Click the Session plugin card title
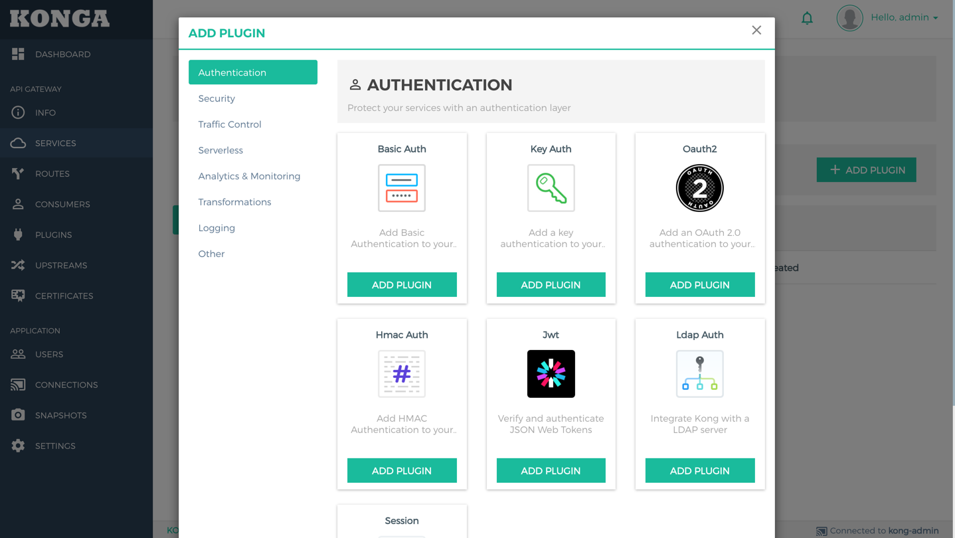 (402, 521)
